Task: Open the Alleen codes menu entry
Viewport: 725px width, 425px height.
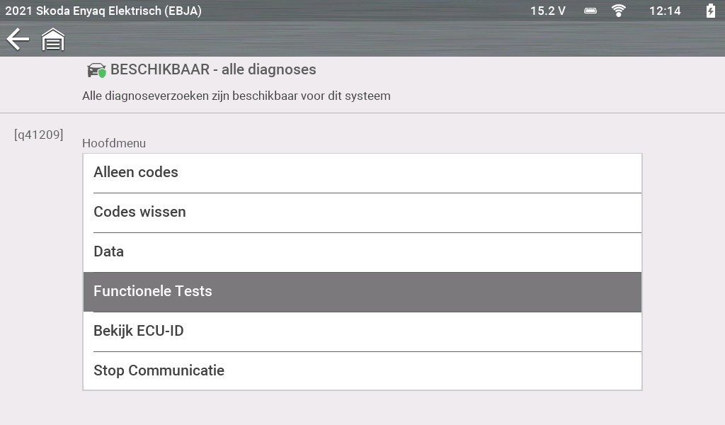Action: point(362,173)
